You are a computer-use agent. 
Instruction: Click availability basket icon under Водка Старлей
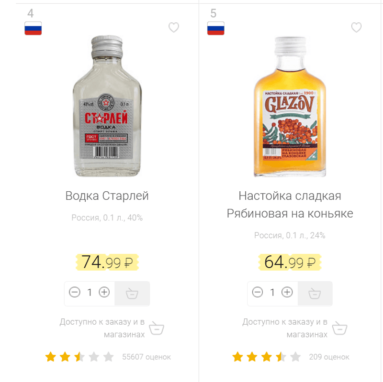pyautogui.click(x=157, y=328)
